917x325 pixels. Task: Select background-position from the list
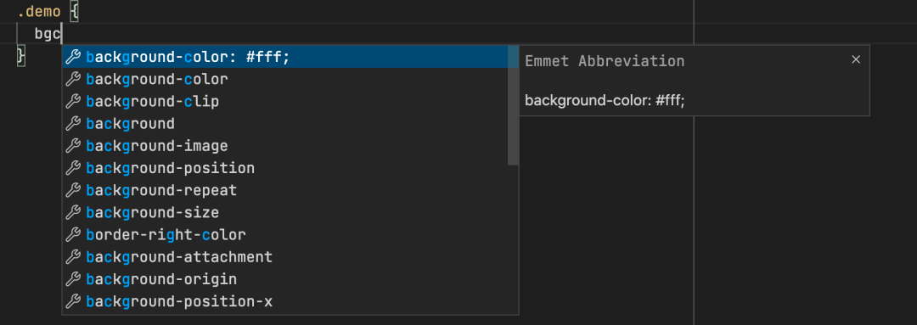[285, 168]
